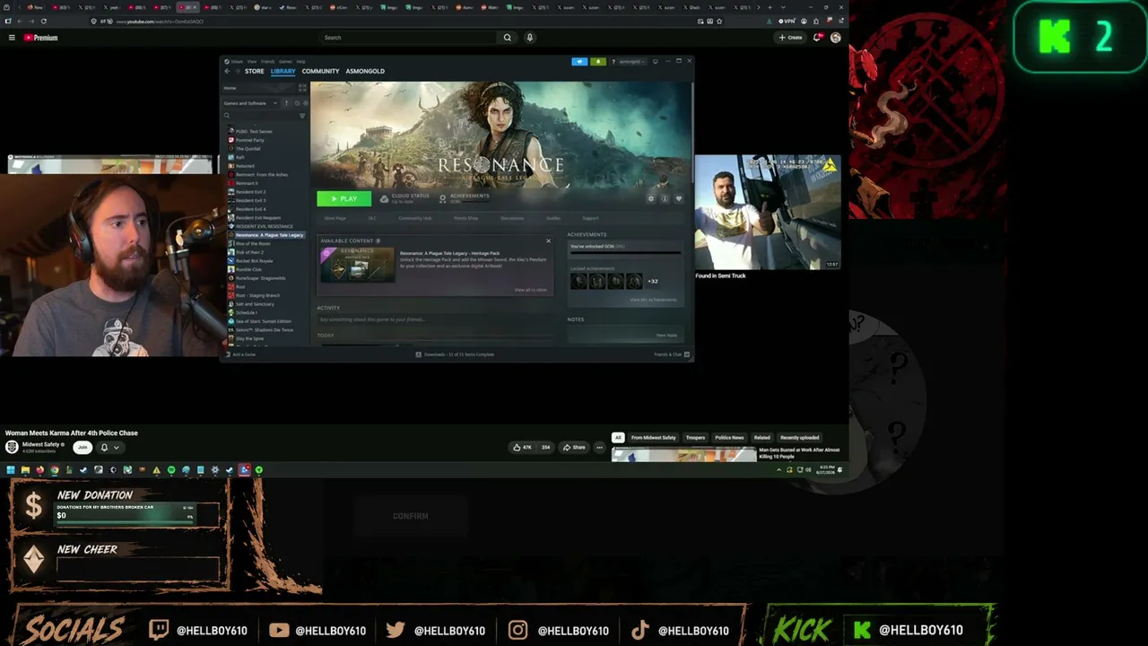Click 'Add a Game' in Steam
Viewport: 1148px width, 646px height.
point(240,354)
